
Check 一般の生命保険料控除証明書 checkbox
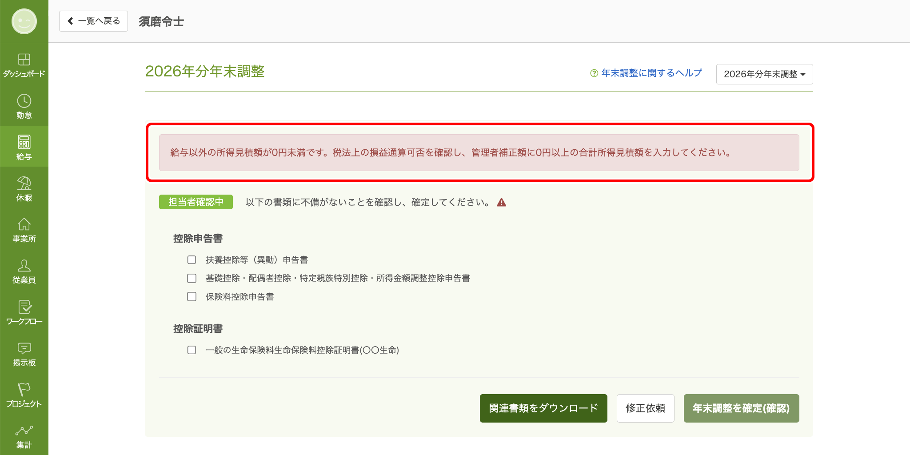pyautogui.click(x=192, y=350)
